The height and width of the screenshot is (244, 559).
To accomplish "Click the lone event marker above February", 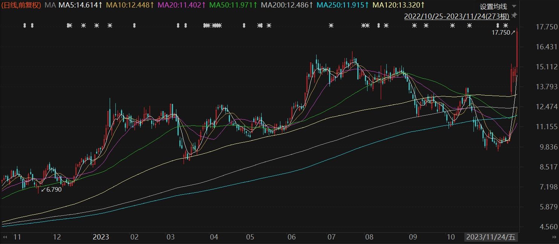I will 134,26.
